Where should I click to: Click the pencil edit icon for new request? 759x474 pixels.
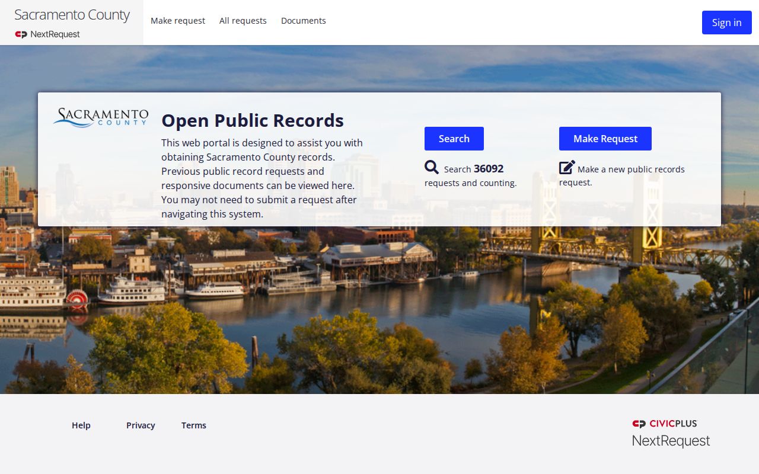(x=567, y=168)
